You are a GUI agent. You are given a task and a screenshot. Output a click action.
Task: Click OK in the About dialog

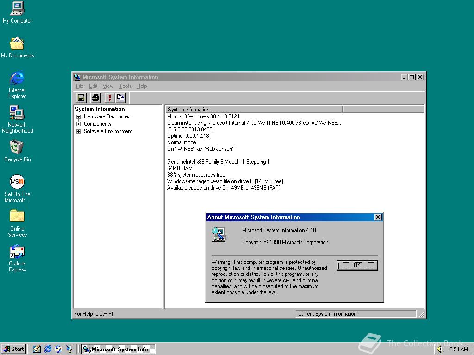tap(357, 265)
